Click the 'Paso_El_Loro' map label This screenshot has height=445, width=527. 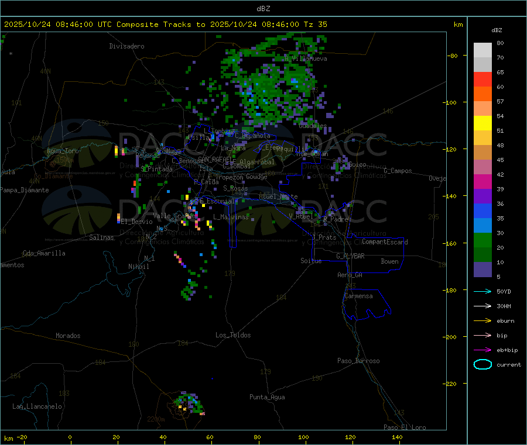click(x=405, y=427)
